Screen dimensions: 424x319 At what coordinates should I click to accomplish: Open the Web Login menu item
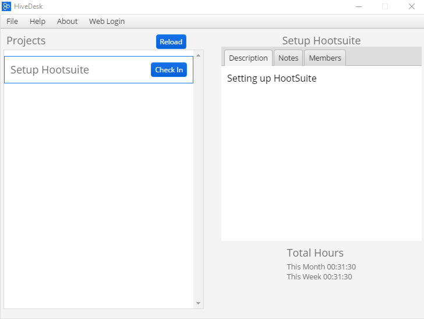coord(107,22)
